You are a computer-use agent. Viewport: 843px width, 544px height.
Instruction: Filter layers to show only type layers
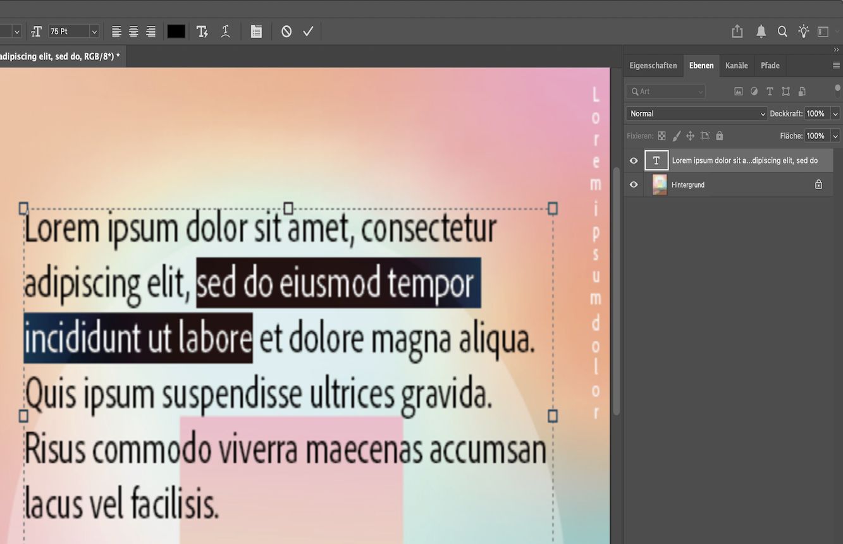coord(770,91)
